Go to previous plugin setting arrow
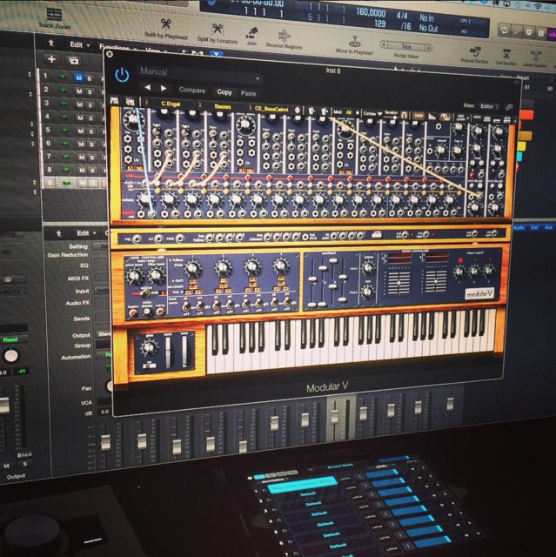Screen dimensions: 556x557 [x=148, y=87]
